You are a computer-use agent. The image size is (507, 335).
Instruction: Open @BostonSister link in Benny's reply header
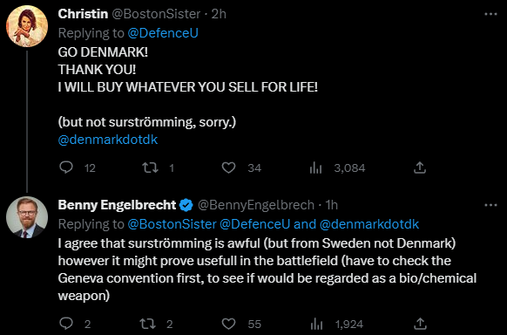[x=172, y=224]
